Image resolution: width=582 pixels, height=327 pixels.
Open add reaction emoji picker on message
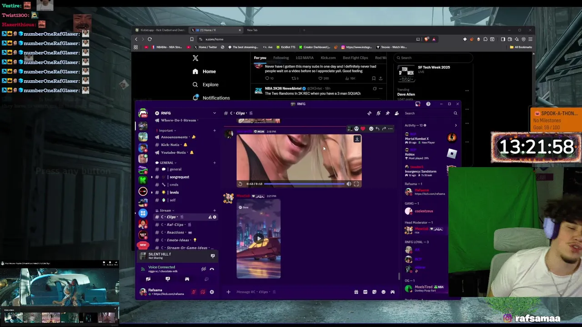(x=371, y=129)
